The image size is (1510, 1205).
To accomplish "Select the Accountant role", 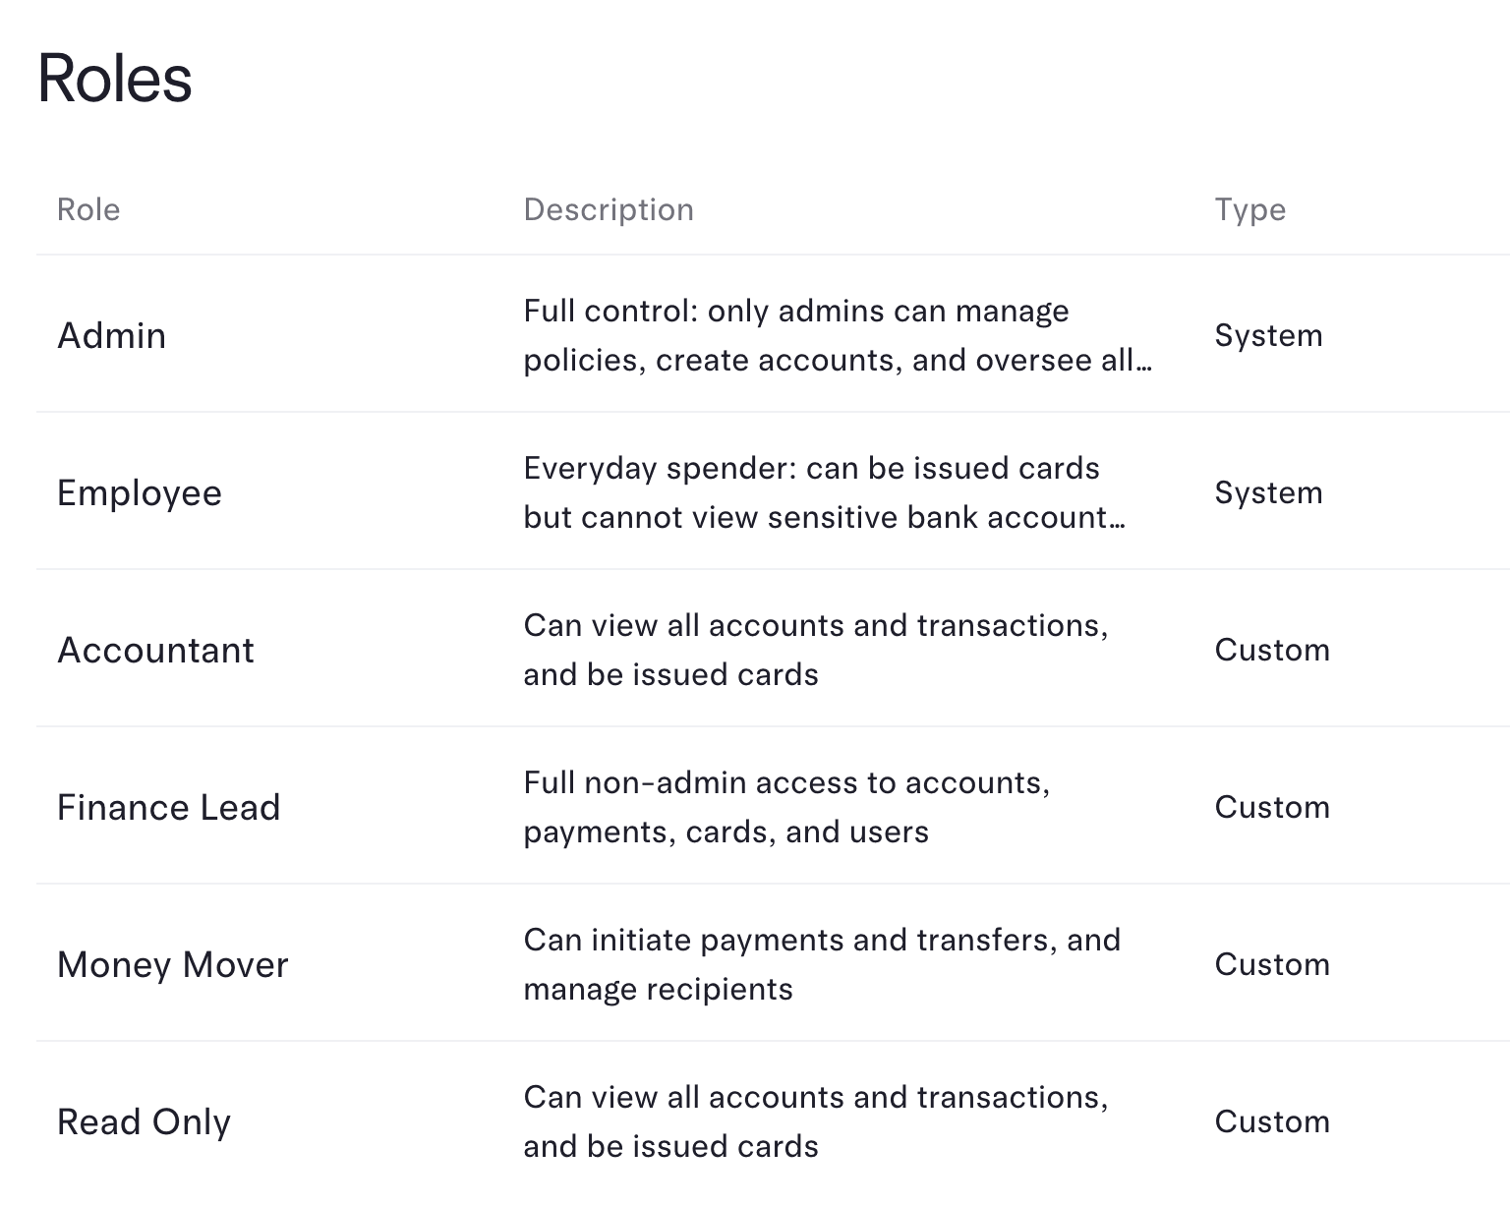I will point(155,650).
